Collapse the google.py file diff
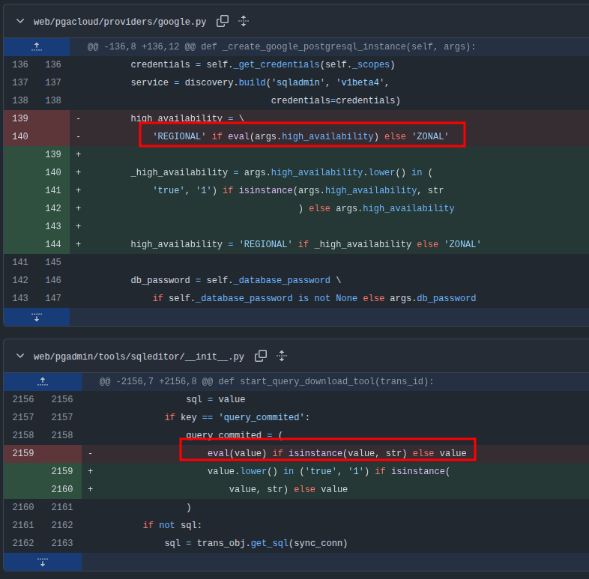Image resolution: width=589 pixels, height=579 pixels. tap(20, 22)
